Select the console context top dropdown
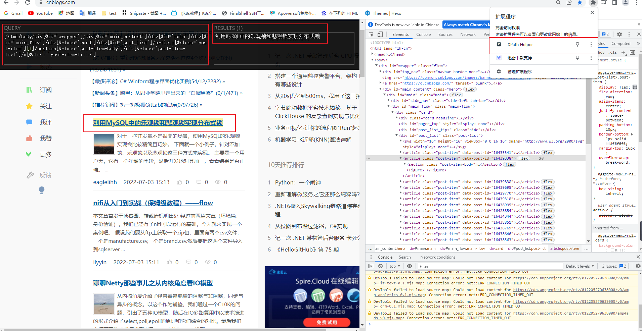 pos(395,266)
